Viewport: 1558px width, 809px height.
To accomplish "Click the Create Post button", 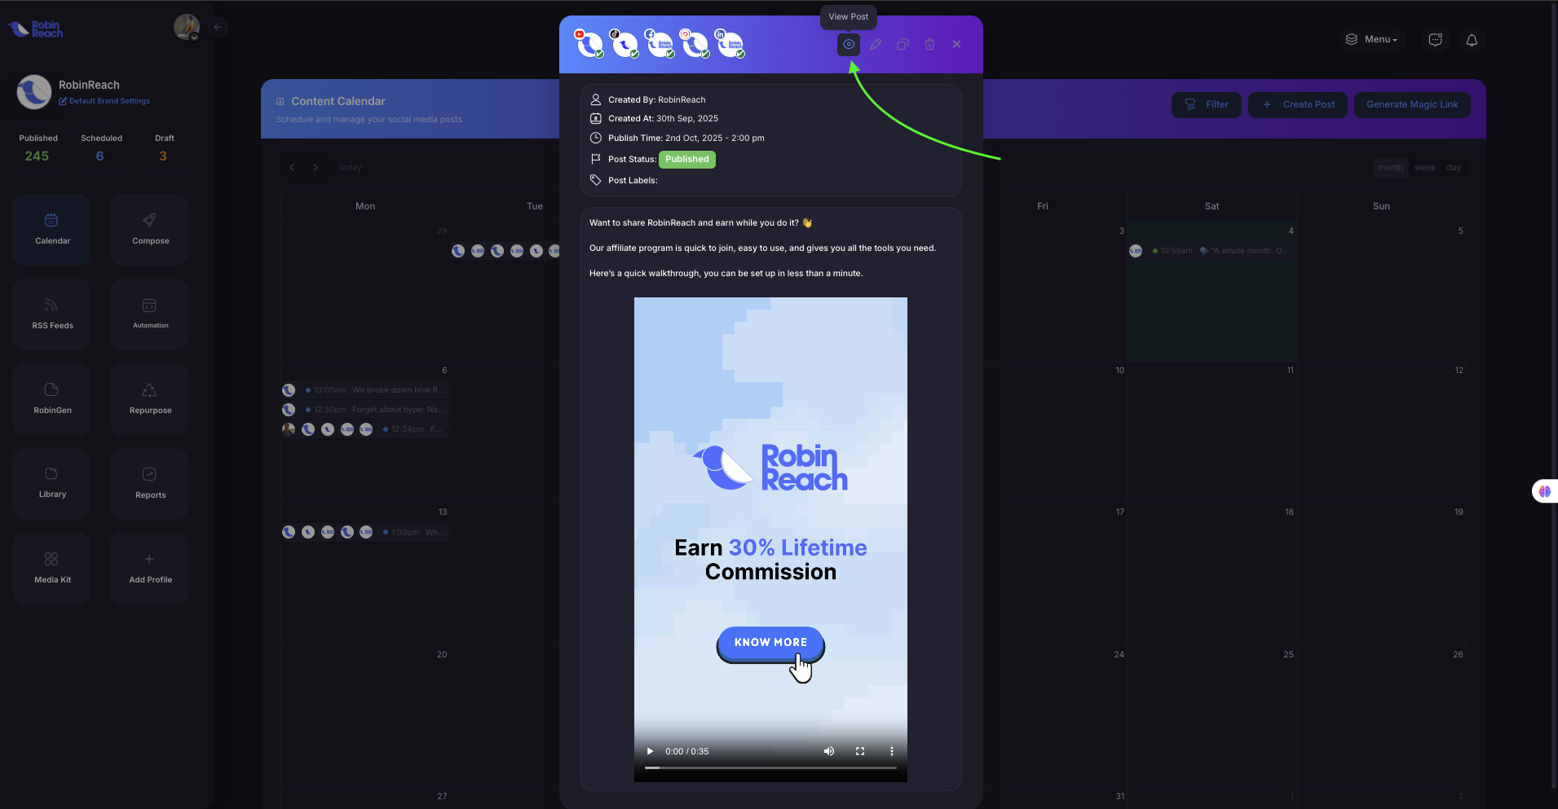I will pos(1298,104).
